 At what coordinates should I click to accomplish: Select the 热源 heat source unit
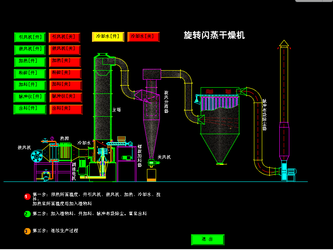(x=65, y=151)
